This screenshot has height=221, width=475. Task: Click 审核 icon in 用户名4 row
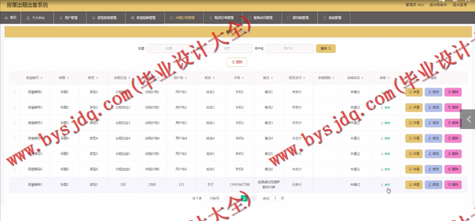385,138
